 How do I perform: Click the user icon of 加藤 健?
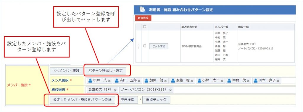point(146,80)
